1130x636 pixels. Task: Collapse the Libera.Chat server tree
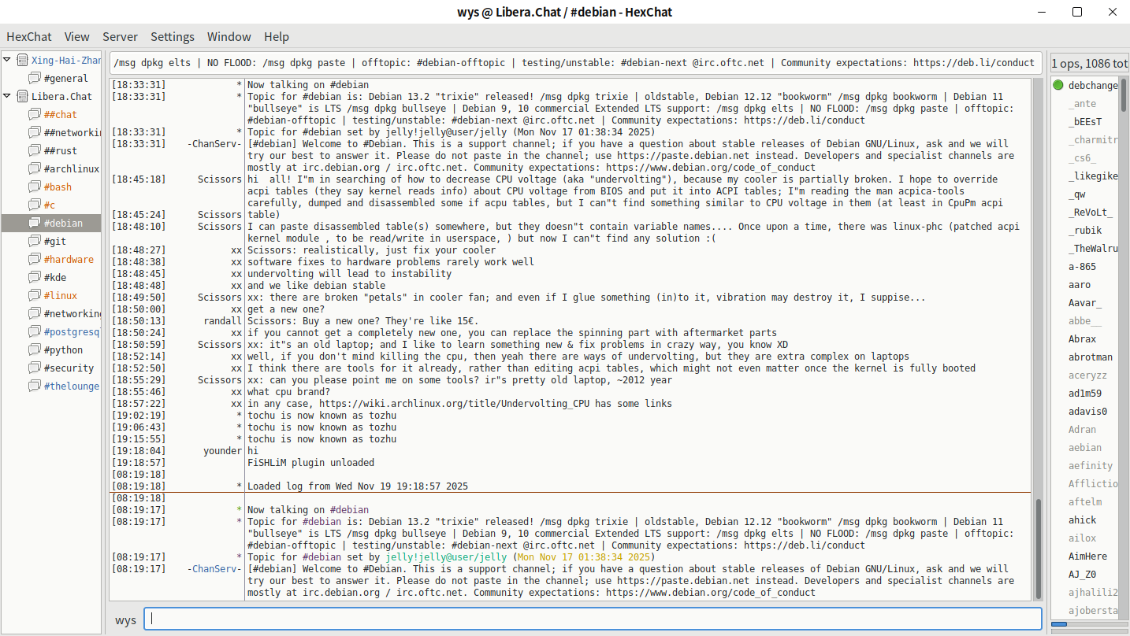tap(7, 96)
